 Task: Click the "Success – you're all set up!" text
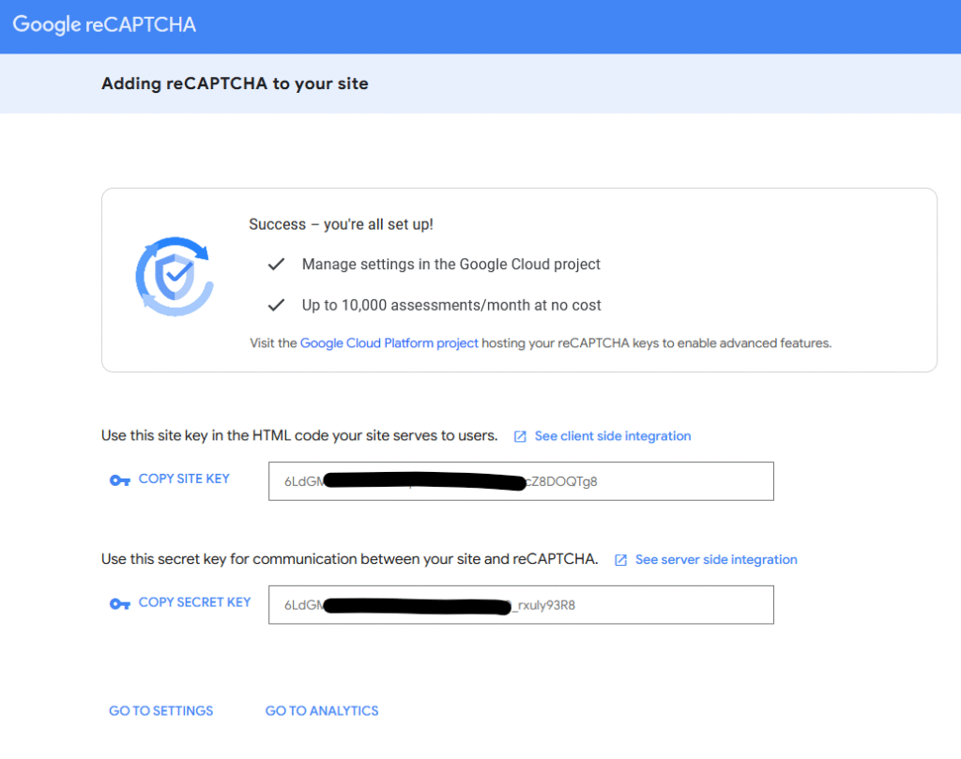(x=341, y=224)
